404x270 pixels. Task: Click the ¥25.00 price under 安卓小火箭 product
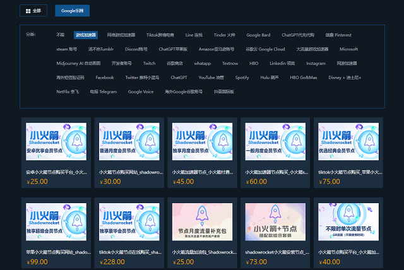coord(37,182)
